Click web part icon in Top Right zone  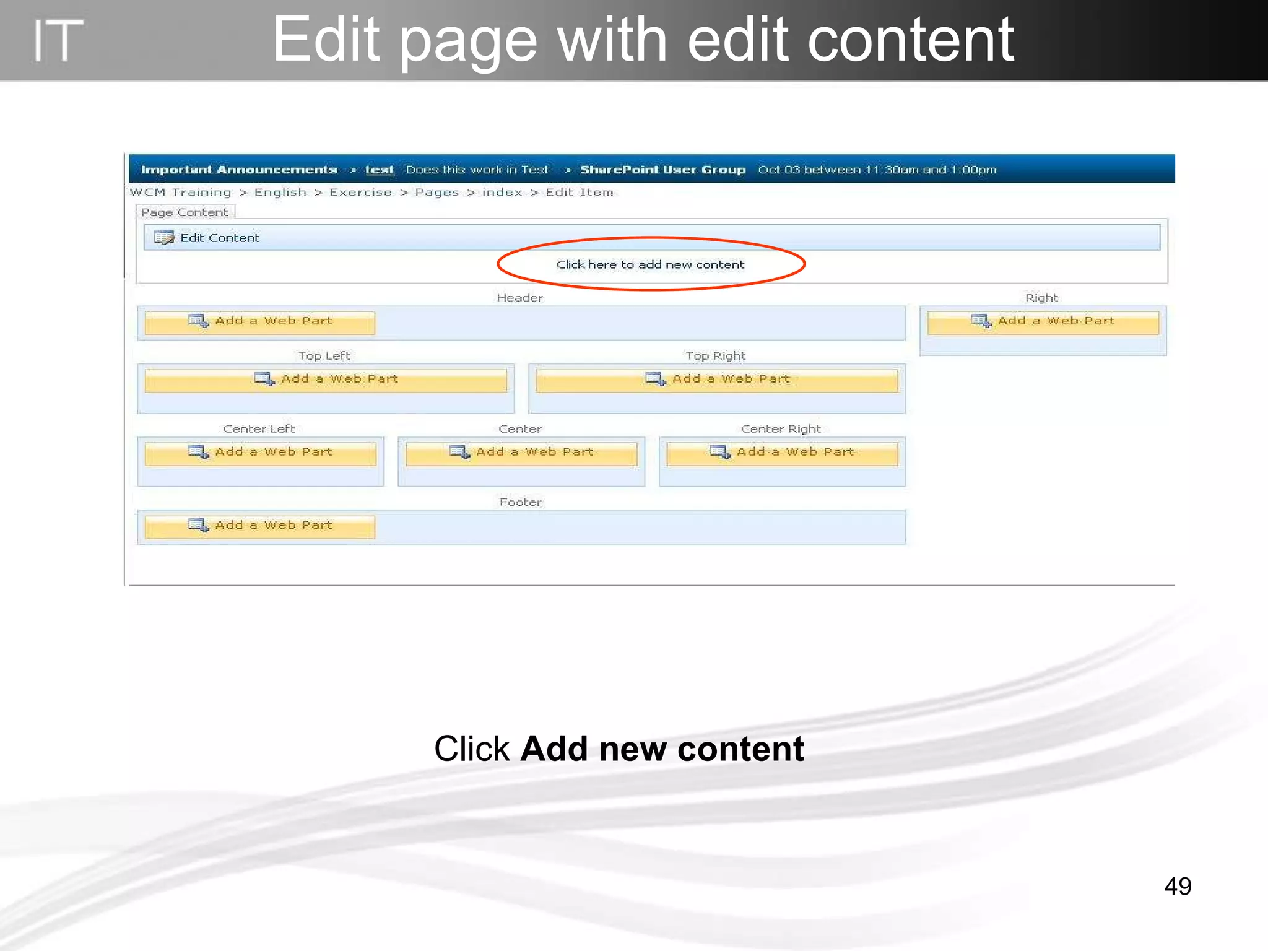656,379
